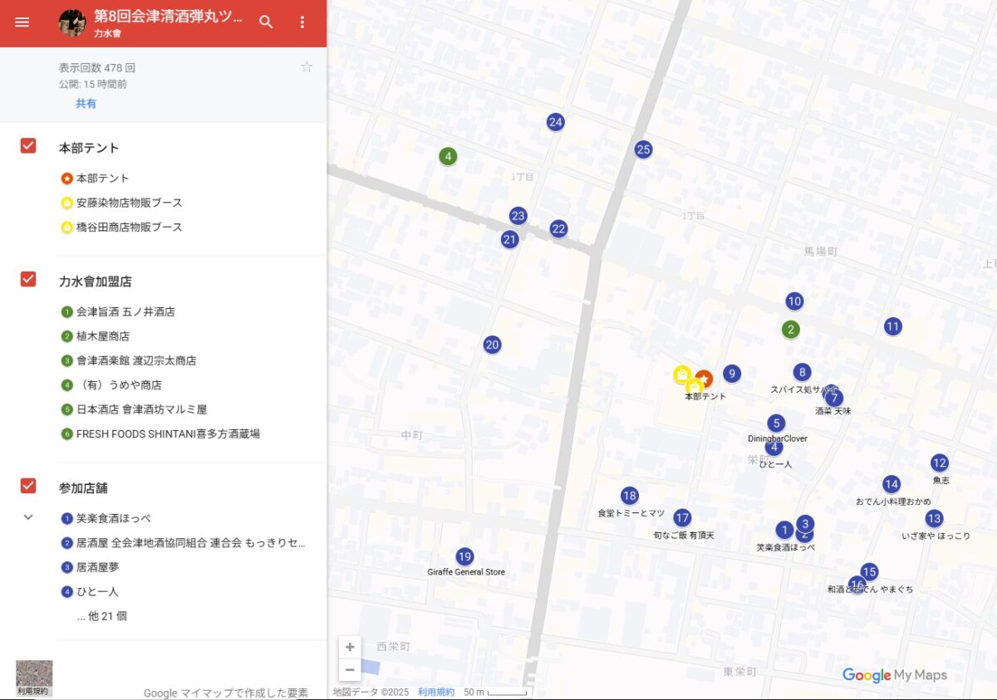Select blue marker 7 酒菜 天味
Viewport: 997px width, 700px height.
coord(836,398)
